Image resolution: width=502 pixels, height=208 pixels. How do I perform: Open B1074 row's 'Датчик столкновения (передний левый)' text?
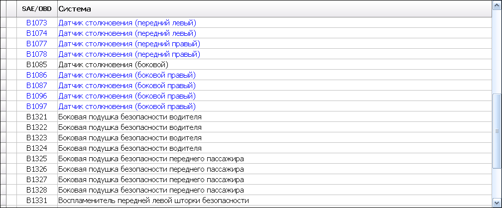(x=127, y=34)
